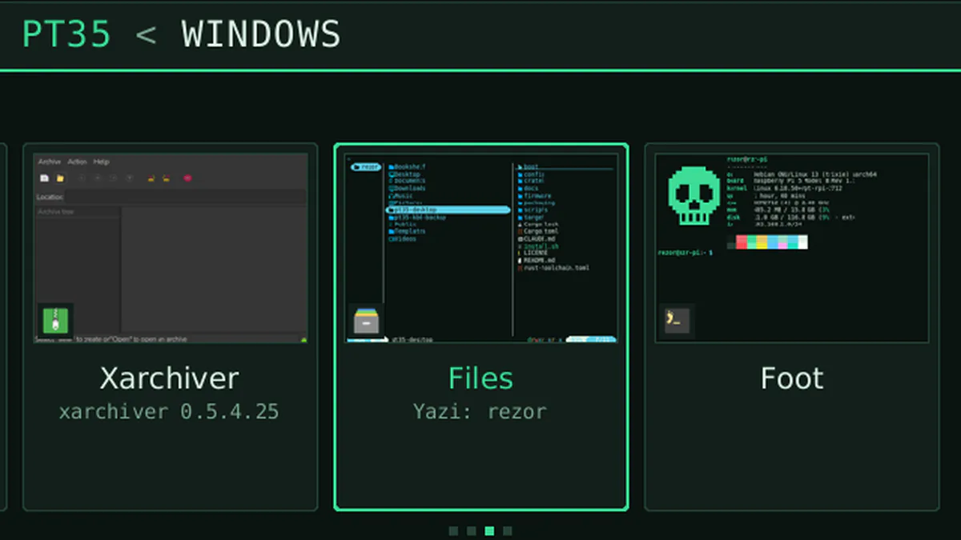The width and height of the screenshot is (961, 540).
Task: Click the "xarchiver 0.5.4.25" subtitle
Action: (x=170, y=412)
